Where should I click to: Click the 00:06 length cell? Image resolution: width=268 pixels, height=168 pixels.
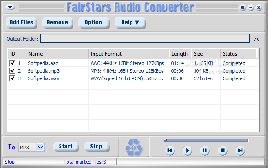pyautogui.click(x=178, y=71)
